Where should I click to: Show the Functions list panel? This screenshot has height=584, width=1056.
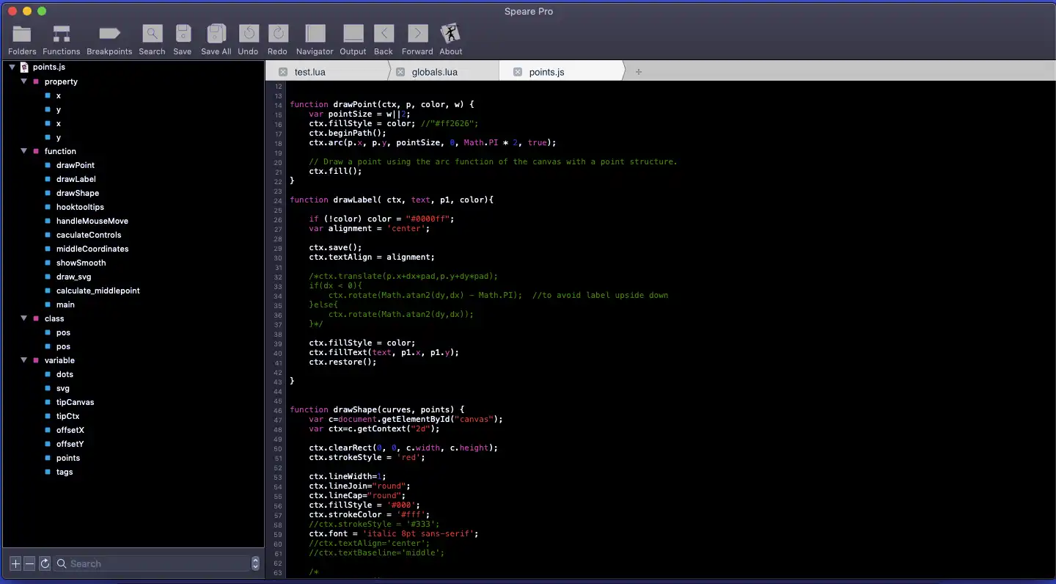pyautogui.click(x=61, y=34)
